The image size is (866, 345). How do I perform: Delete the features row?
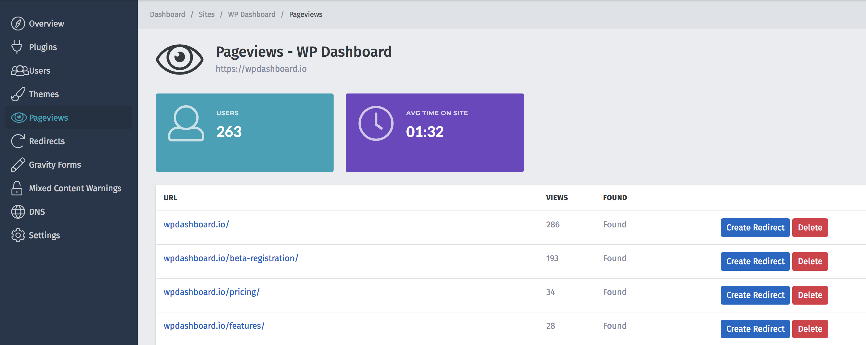810,329
